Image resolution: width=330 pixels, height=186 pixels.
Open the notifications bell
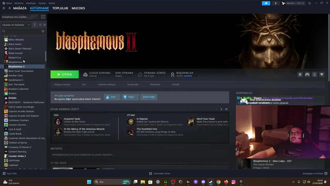(x=276, y=3)
